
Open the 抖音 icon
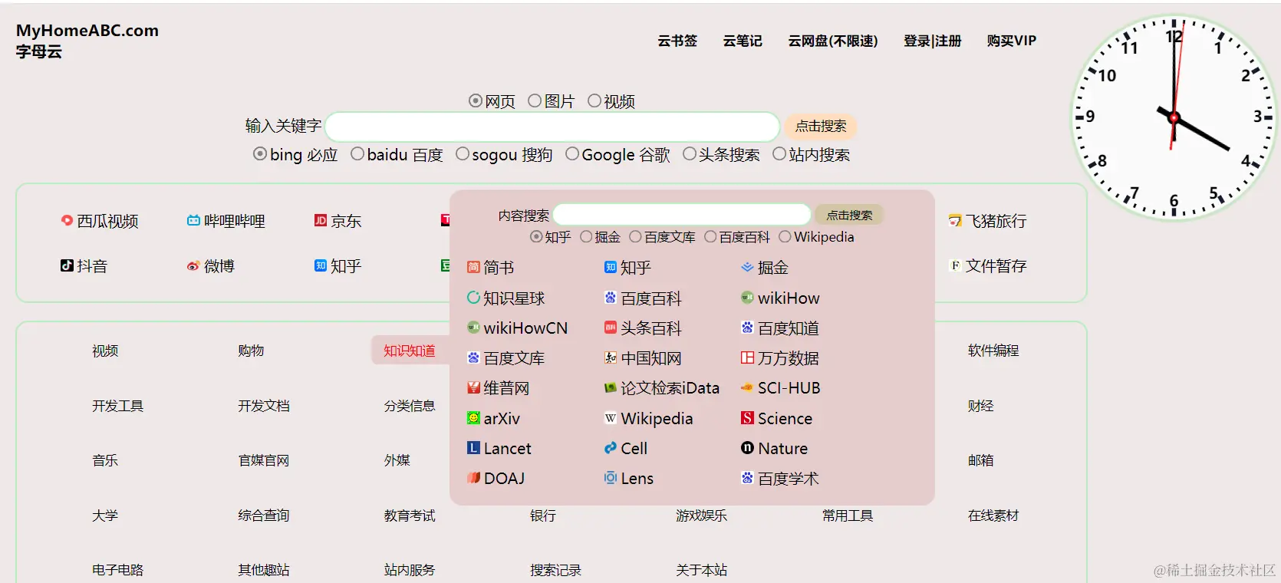pyautogui.click(x=68, y=266)
